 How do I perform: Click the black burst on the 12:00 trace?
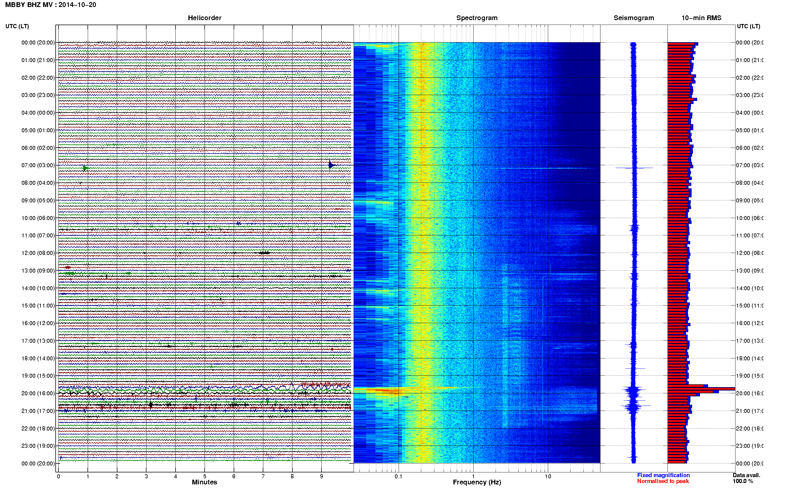[x=264, y=253]
